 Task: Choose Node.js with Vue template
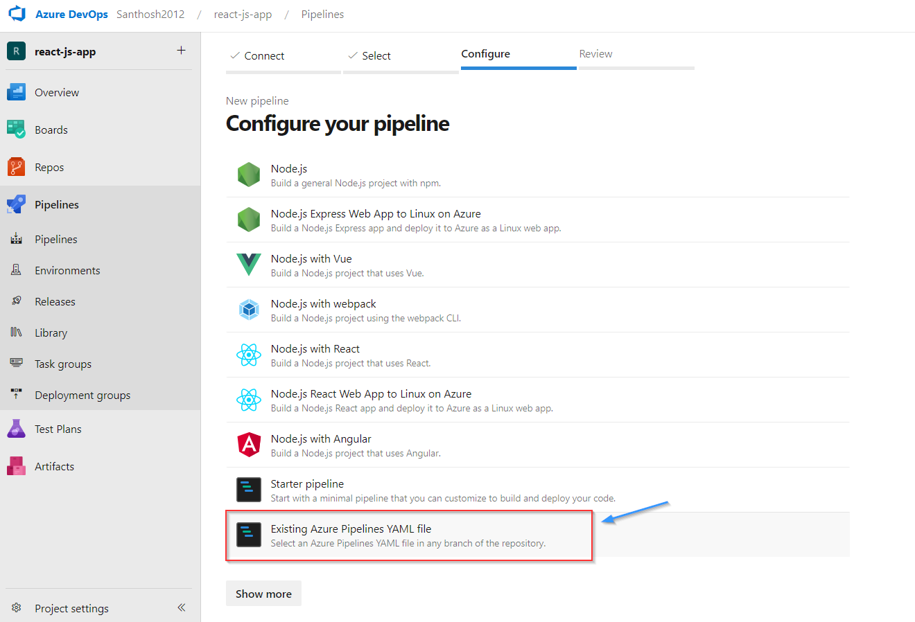tap(311, 258)
